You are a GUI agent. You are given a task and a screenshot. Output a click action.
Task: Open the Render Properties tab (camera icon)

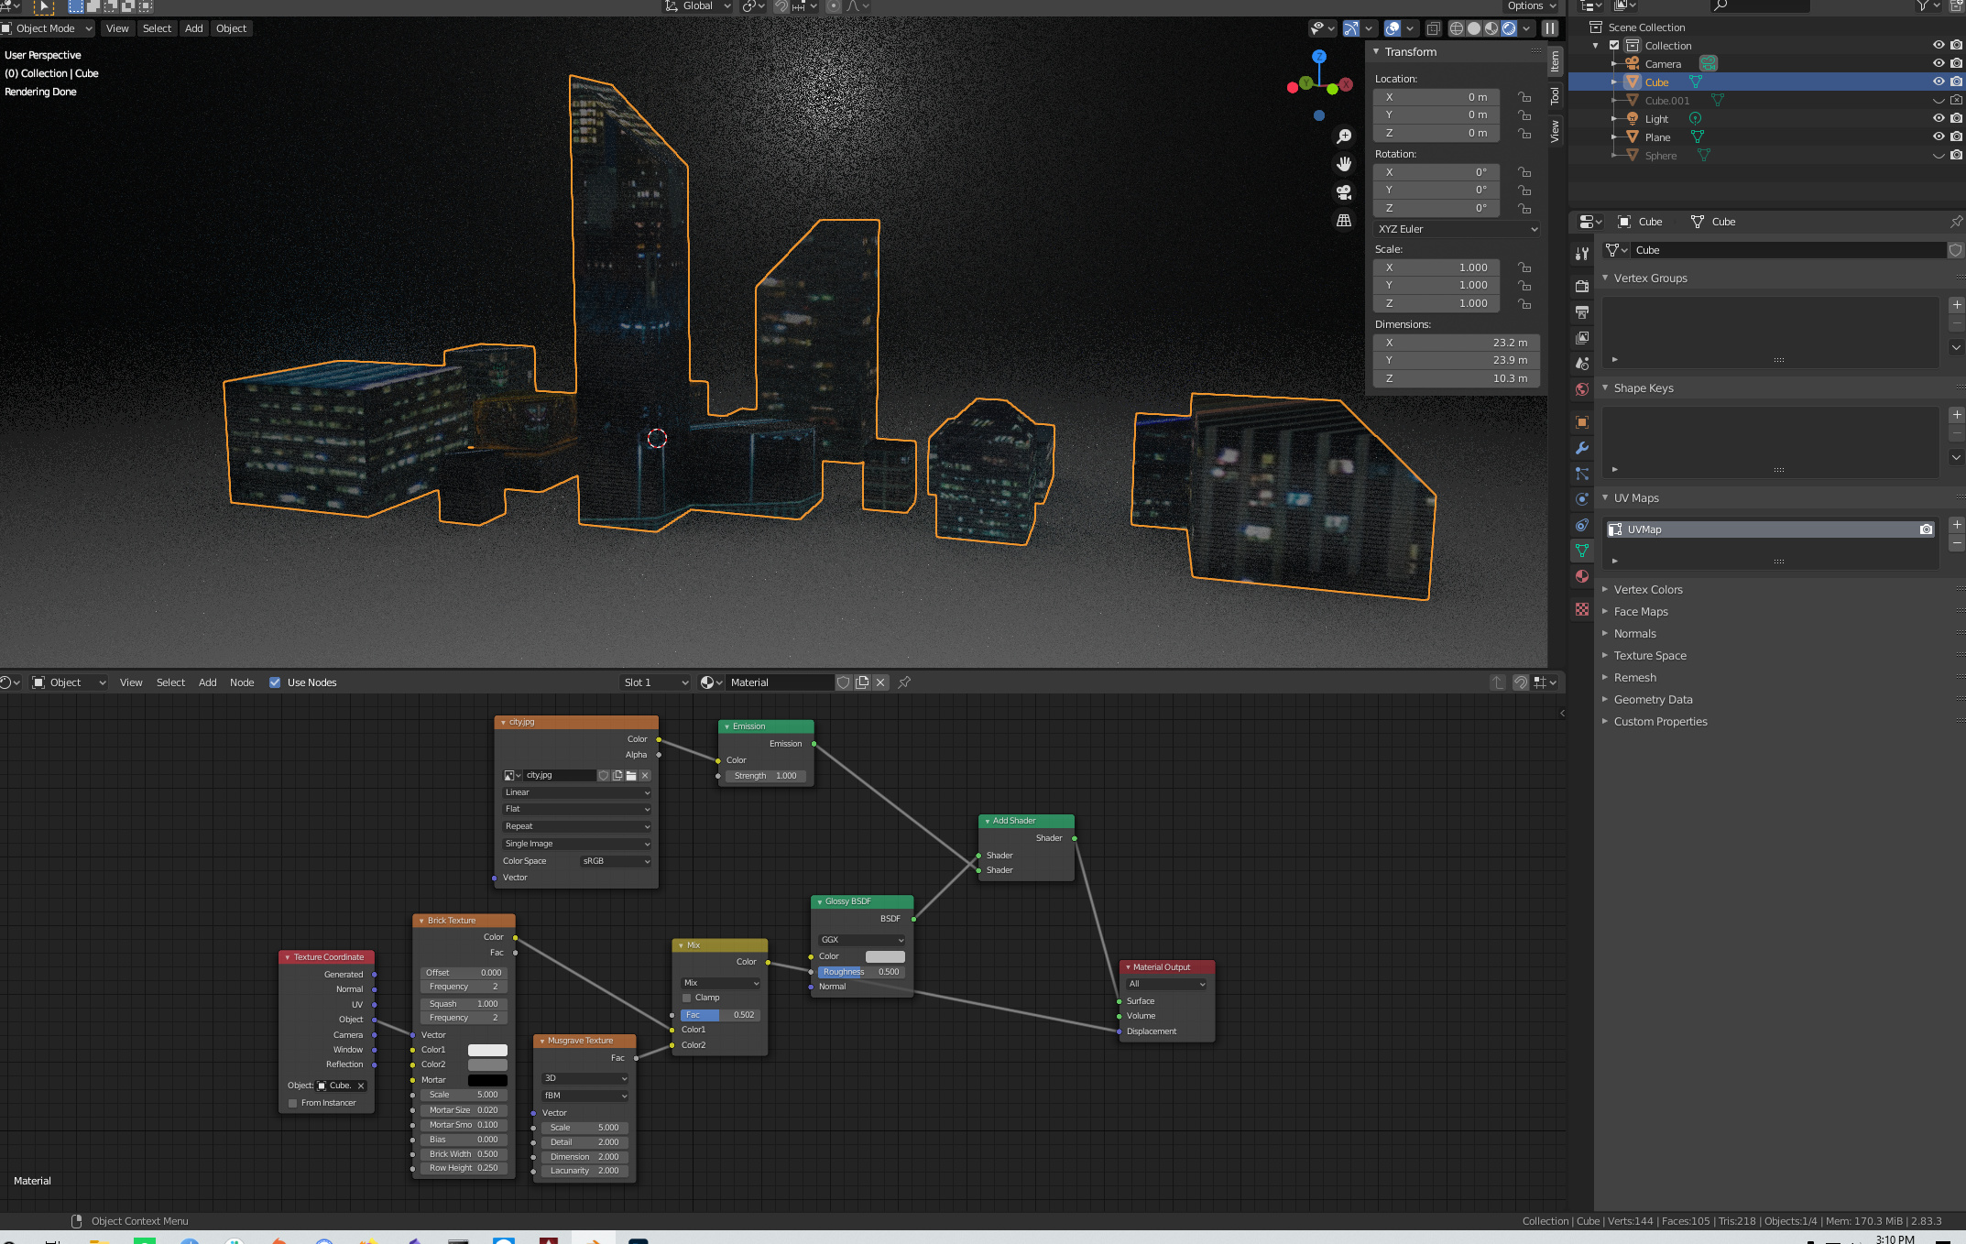pos(1581,286)
